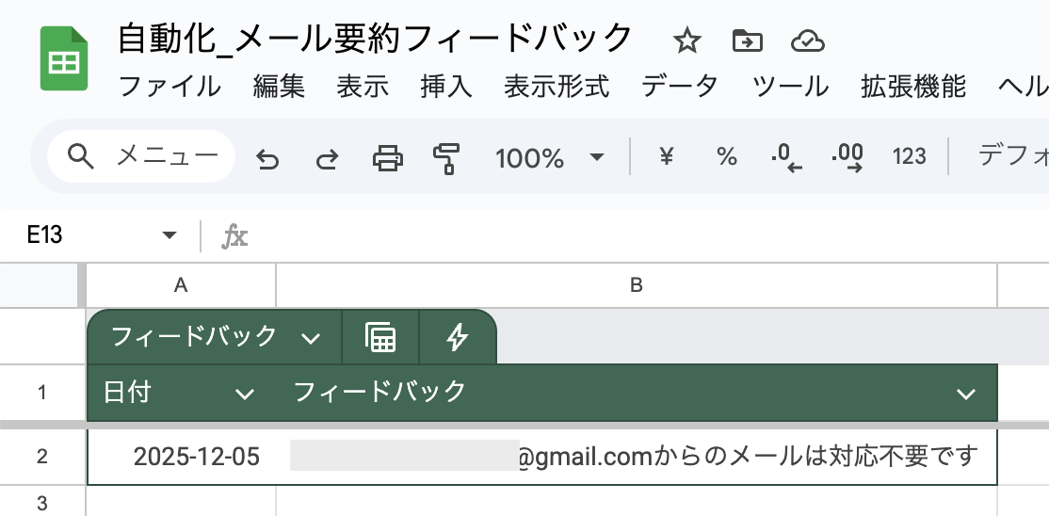This screenshot has height=516, width=1049.
Task: Open more number formats 123
Action: click(910, 156)
